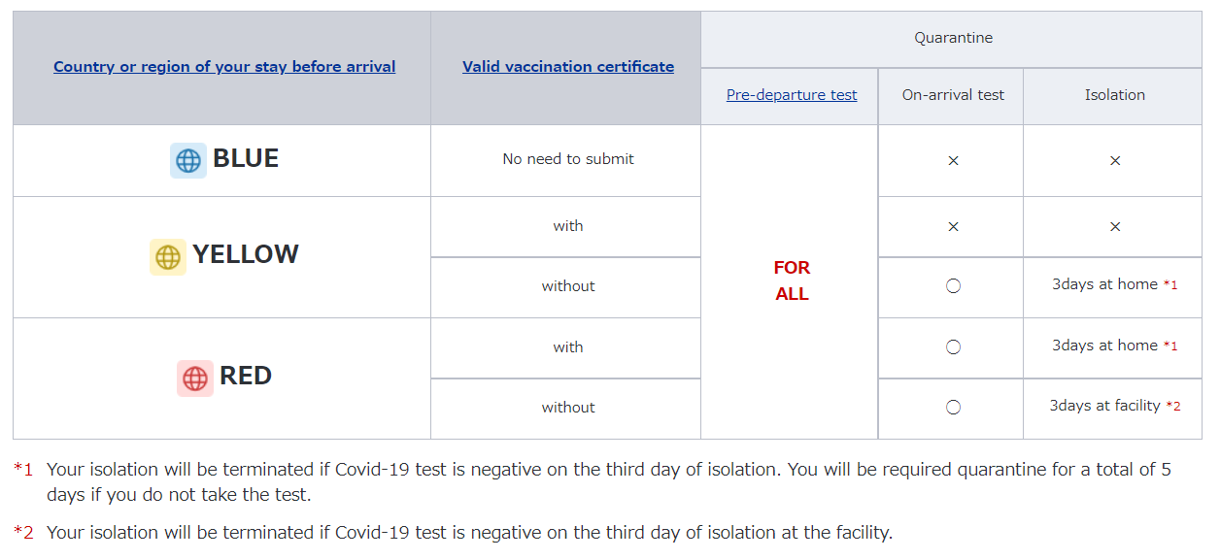Click the 'No need to submit' cell
This screenshot has width=1220, height=560.
(568, 159)
